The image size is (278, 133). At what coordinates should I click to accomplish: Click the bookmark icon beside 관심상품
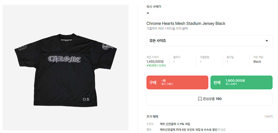pyautogui.click(x=200, y=99)
